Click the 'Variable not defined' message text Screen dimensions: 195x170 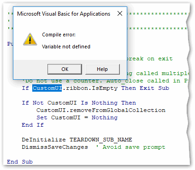click(66, 47)
